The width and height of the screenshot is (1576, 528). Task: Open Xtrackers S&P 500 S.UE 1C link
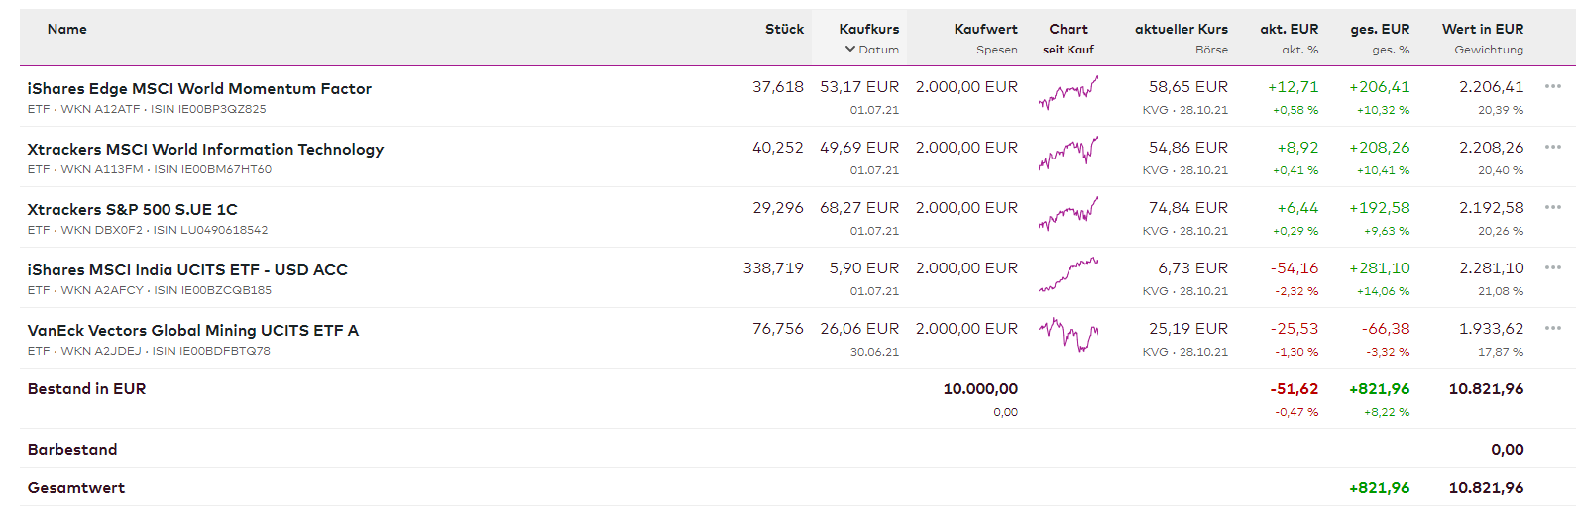(133, 210)
